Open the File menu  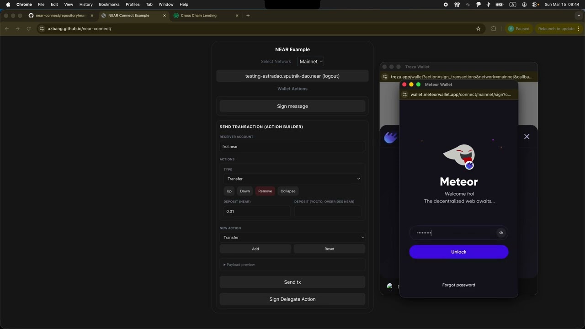point(41,4)
